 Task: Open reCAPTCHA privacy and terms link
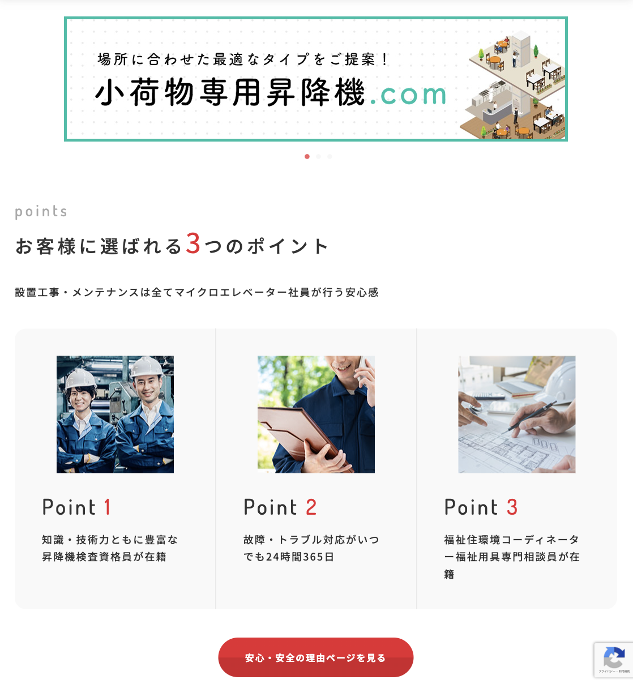614,672
